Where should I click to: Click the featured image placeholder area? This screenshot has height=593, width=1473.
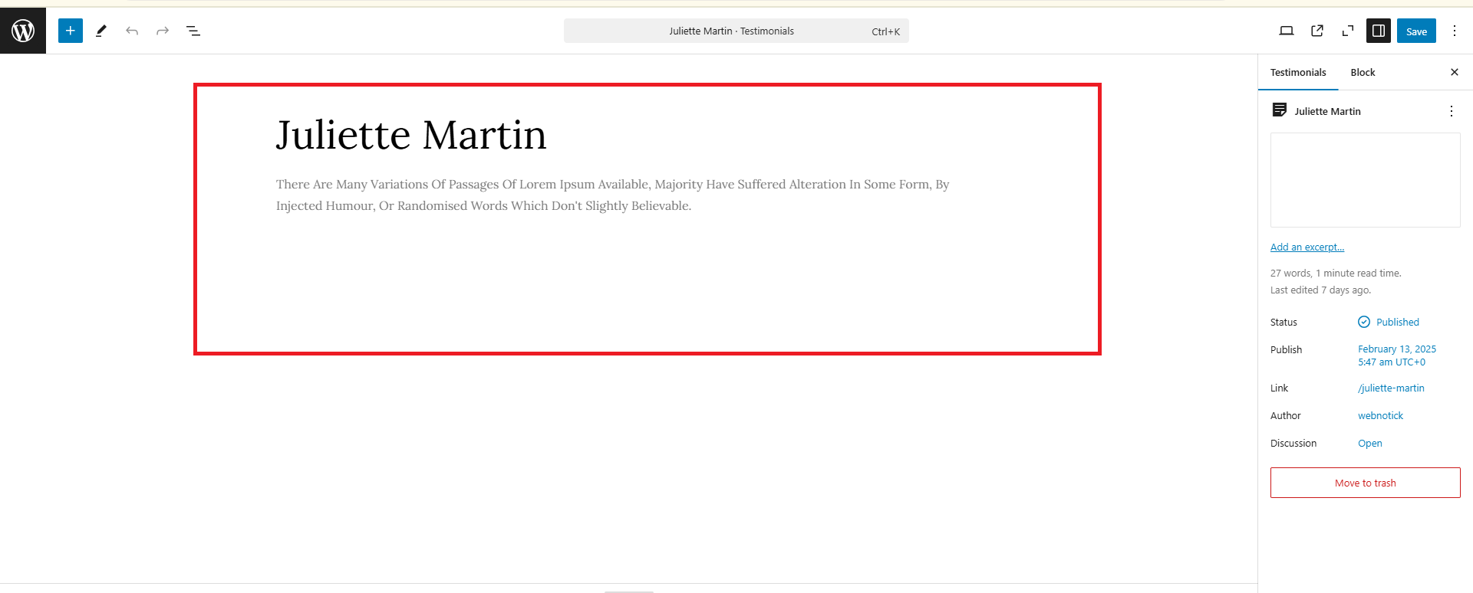[1365, 180]
